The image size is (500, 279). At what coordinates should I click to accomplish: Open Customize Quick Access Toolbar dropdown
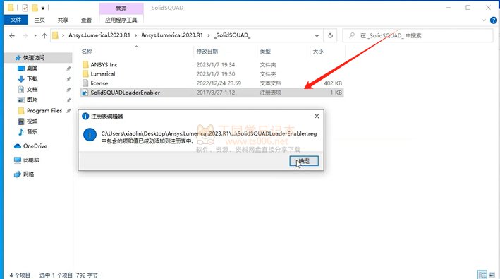(43, 8)
